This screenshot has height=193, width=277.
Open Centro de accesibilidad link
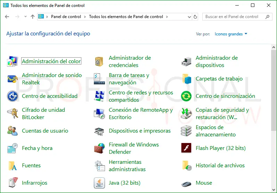coord(50,96)
